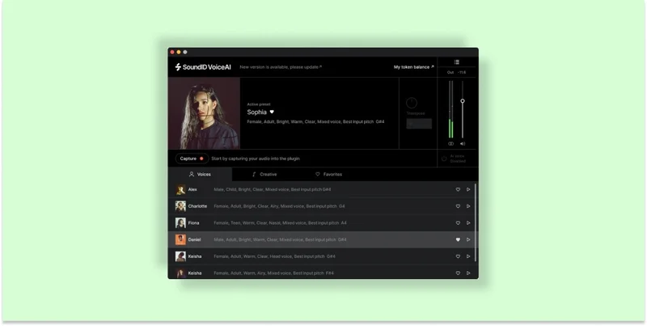Favorite Keisha Head voice G#4 heart
Viewport: 647px width, 326px height.
point(458,256)
